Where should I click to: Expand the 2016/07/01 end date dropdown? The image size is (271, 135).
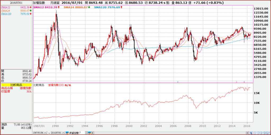click(63, 133)
